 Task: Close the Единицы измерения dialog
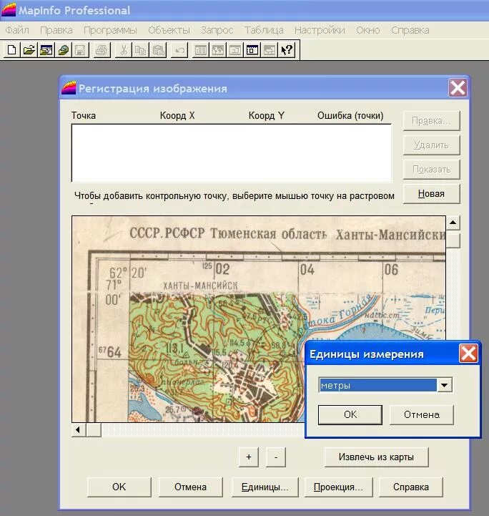[x=468, y=354]
